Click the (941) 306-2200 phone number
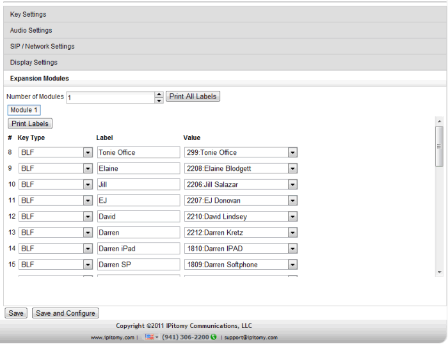Image resolution: width=448 pixels, height=344 pixels. tap(186, 337)
